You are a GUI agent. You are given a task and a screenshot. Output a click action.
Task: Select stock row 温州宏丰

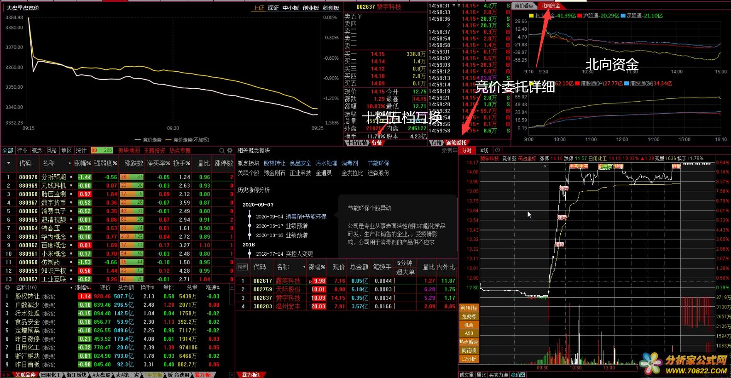(347, 306)
